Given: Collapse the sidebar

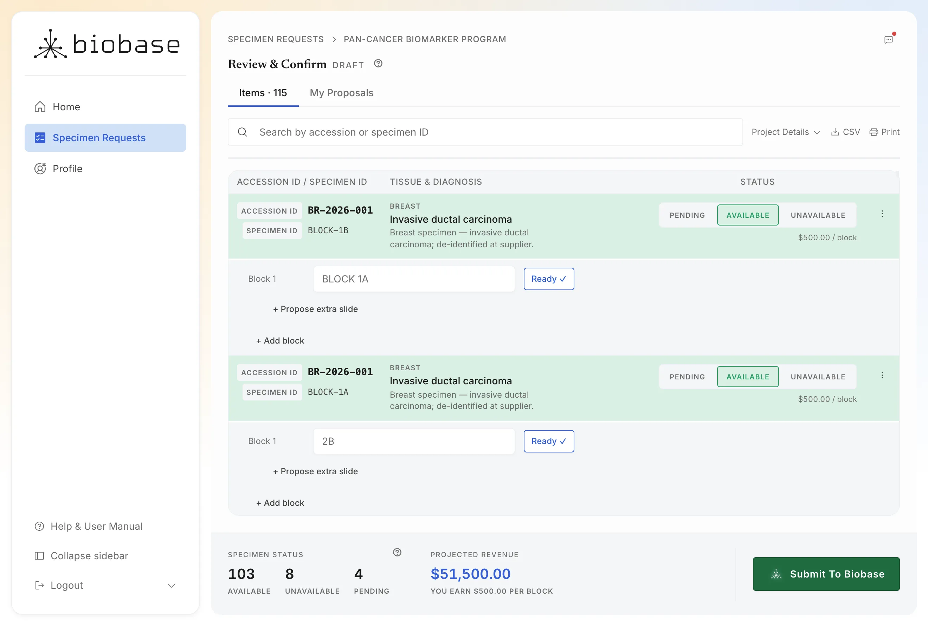Looking at the screenshot, I should point(82,556).
